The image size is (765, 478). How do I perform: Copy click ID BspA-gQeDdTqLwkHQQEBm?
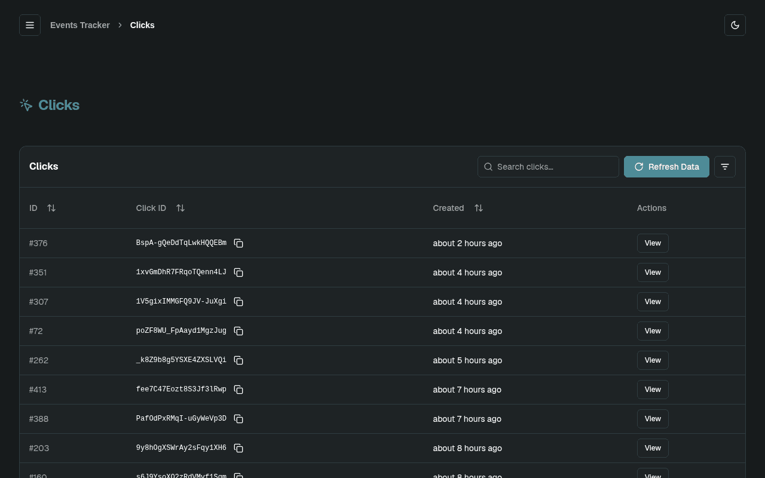(238, 243)
